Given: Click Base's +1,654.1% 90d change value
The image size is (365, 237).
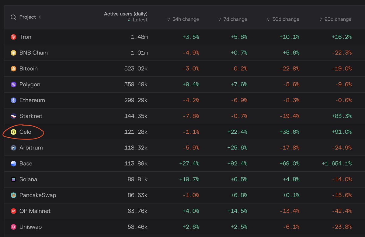Looking at the screenshot, I should 336,163.
